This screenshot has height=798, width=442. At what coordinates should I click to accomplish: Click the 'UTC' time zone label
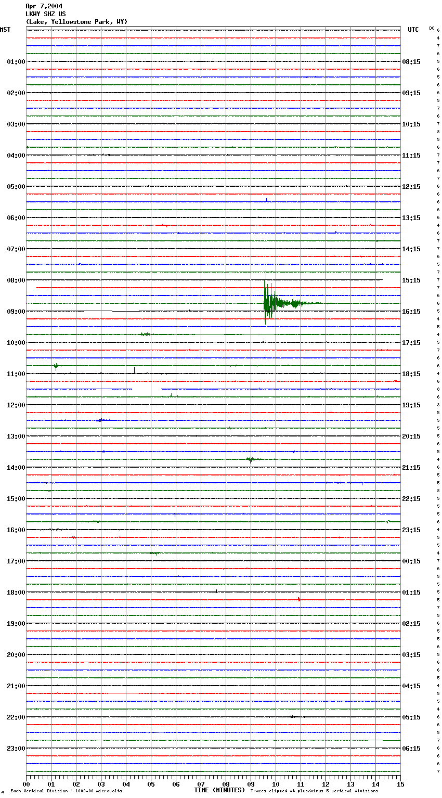point(413,30)
